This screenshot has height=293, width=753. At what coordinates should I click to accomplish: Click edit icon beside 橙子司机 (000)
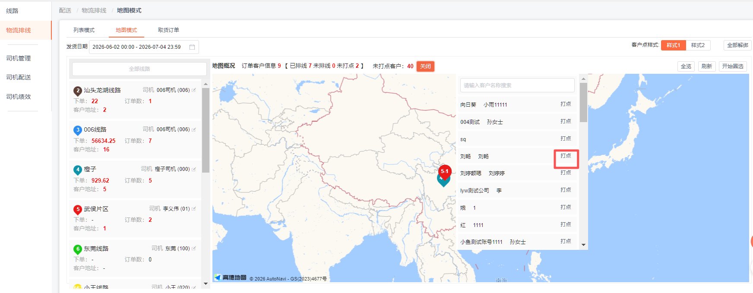[194, 169]
